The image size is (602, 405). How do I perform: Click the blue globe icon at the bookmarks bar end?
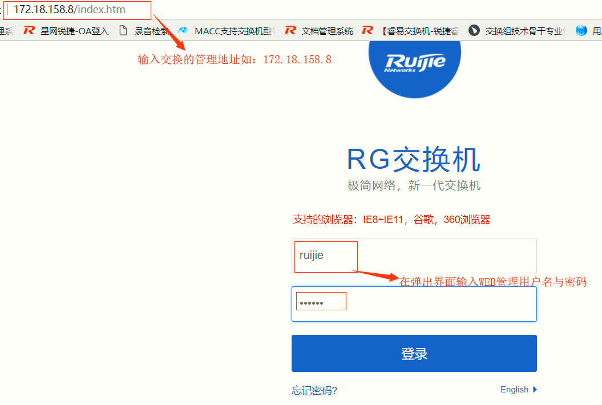pos(581,30)
